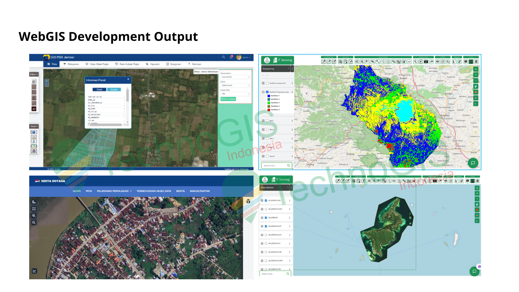
Task: Expand the Pelayanan Perpajakan menu in SIDITA
Action: [114, 191]
